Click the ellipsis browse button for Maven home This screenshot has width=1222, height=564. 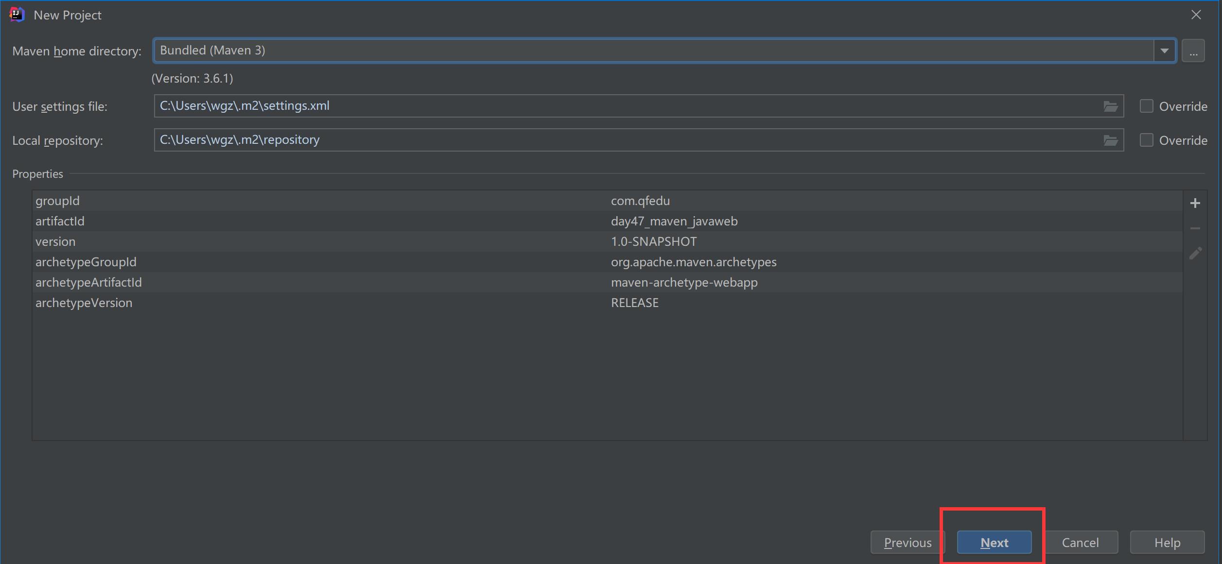point(1193,51)
